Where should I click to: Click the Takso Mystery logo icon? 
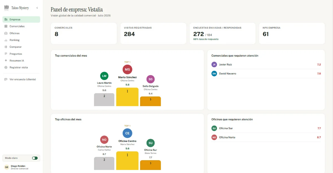tap(6, 8)
